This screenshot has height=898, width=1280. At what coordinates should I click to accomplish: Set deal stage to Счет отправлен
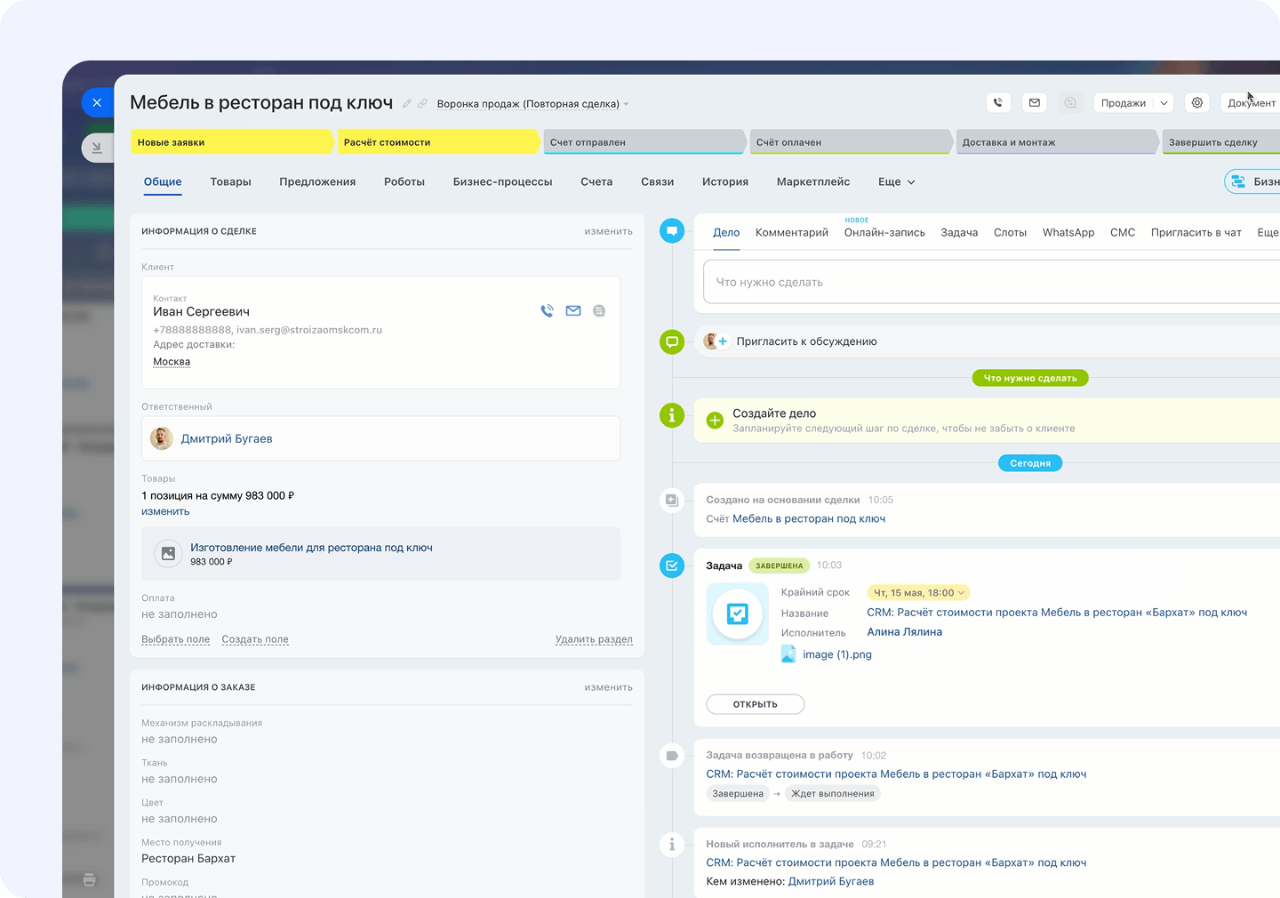coord(643,142)
